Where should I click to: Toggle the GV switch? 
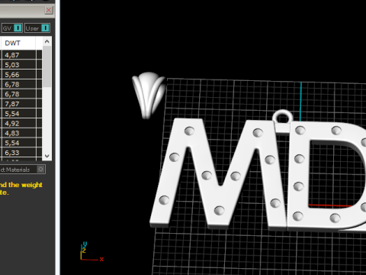pos(12,28)
